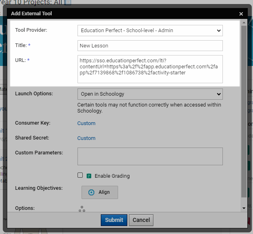Click the Schoology tools warning text
This screenshot has width=253, height=234.
pyautogui.click(x=149, y=108)
